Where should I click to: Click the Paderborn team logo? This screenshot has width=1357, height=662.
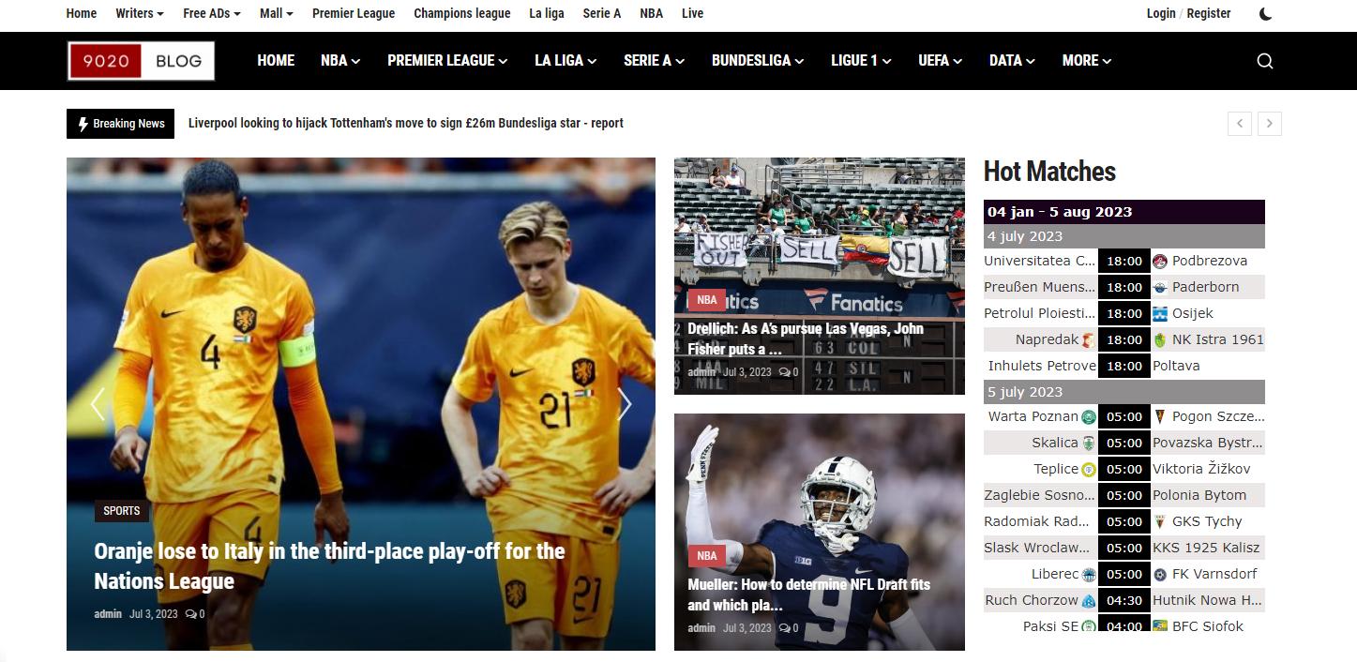[1160, 287]
